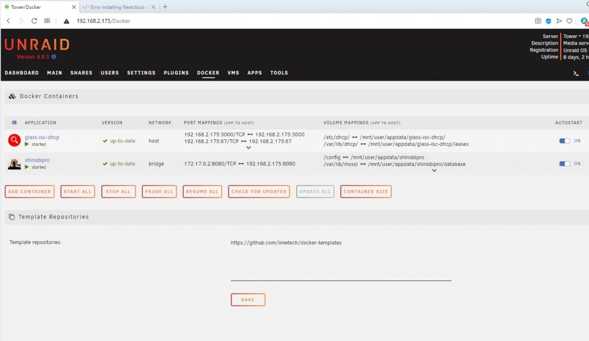Open the Shares menu

tap(81, 73)
